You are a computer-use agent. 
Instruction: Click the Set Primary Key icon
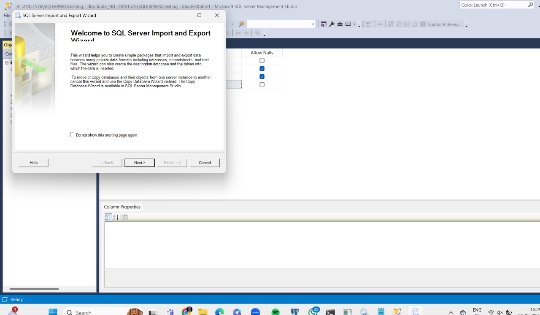[380, 24]
